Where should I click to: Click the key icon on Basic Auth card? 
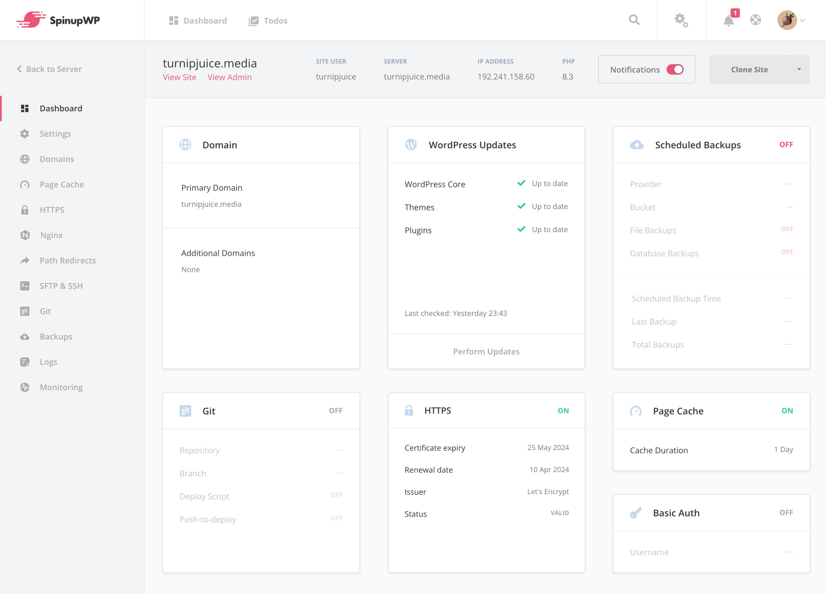(x=636, y=513)
